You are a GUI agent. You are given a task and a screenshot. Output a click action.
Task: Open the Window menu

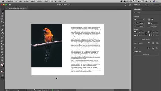(58, 1)
